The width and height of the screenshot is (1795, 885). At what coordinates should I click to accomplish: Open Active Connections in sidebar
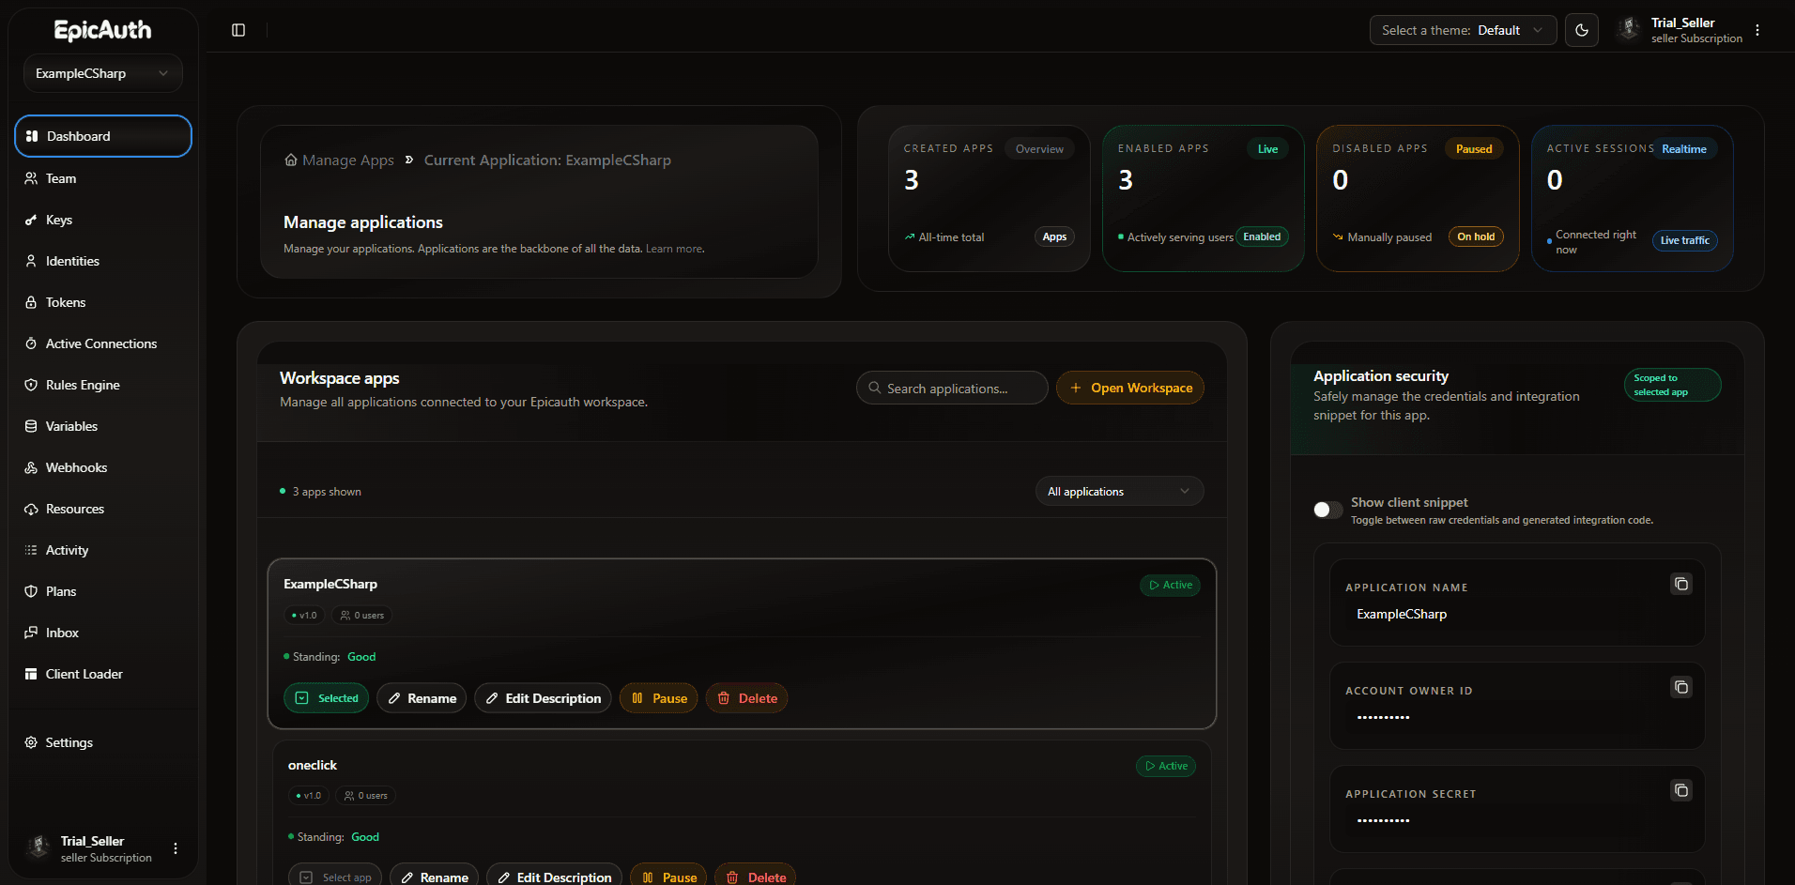click(101, 343)
